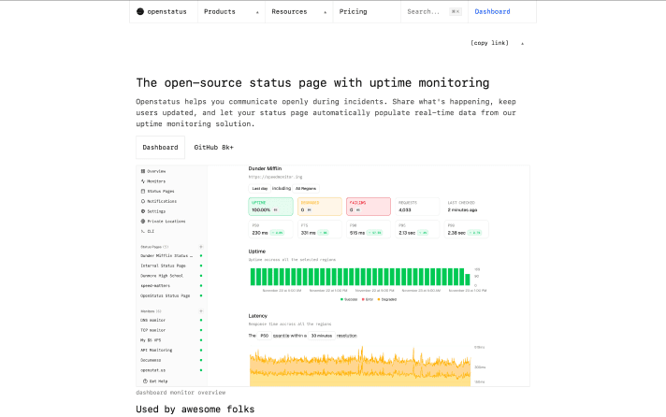The width and height of the screenshot is (666, 417).
Task: Click the 230 ms latency card
Action: 270,229
